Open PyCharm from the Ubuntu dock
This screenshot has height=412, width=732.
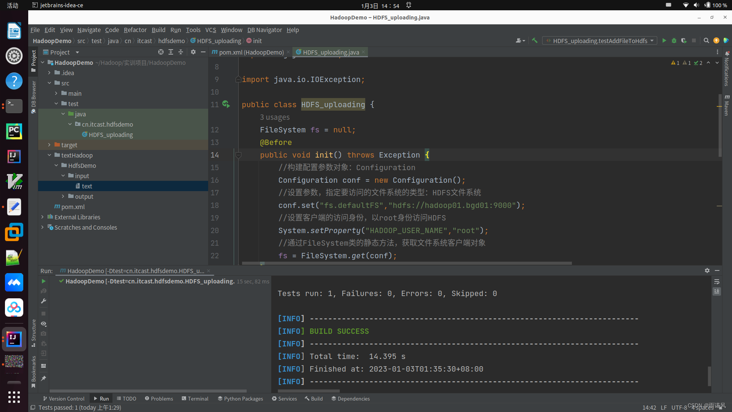[14, 132]
